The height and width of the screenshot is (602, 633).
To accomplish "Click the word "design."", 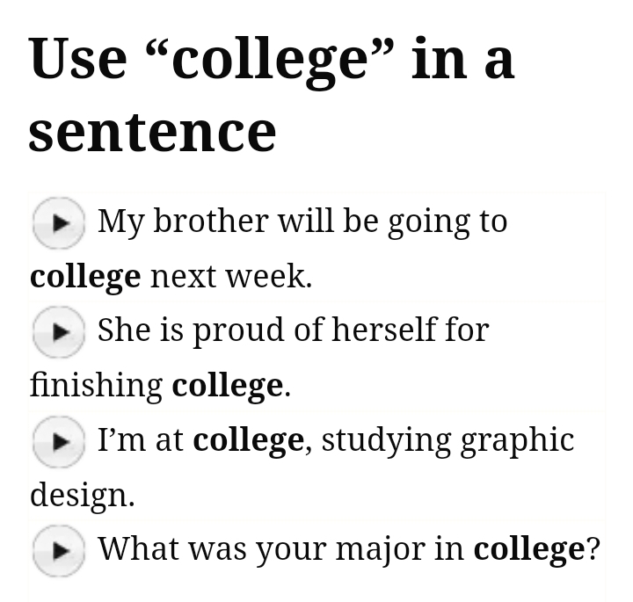I will pyautogui.click(x=82, y=494).
